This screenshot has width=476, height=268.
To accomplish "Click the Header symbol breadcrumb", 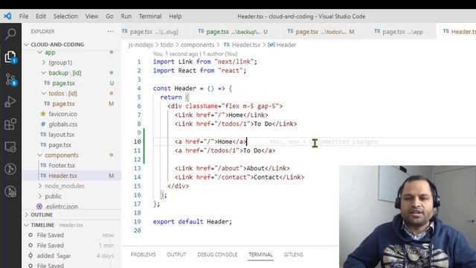I will coord(282,45).
